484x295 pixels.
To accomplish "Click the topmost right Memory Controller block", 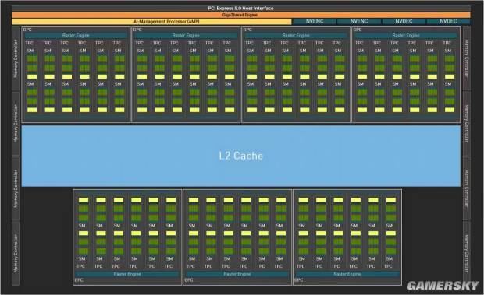I will (467, 58).
